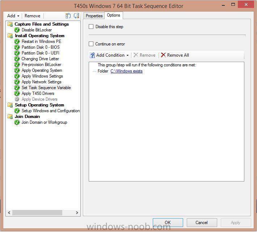Select the Setup Operating System group

39,105
